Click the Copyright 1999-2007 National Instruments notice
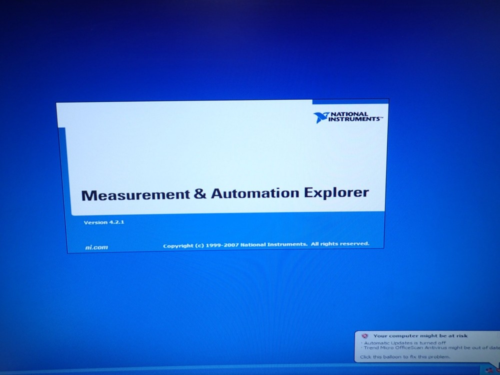Screen dimensions: 500x375 266,244
